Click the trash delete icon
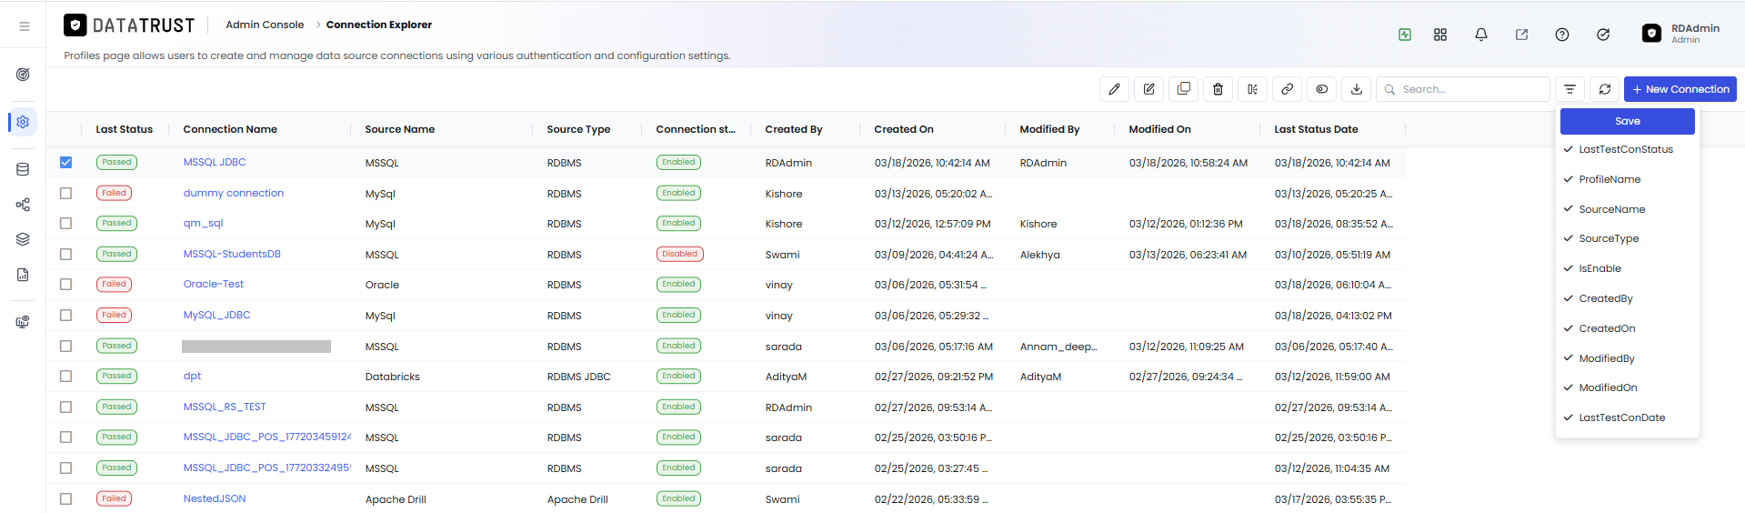The image size is (1745, 513). (1218, 89)
